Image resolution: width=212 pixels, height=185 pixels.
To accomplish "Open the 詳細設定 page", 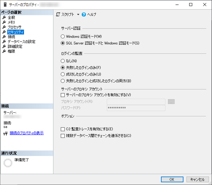I will [x=15, y=47].
